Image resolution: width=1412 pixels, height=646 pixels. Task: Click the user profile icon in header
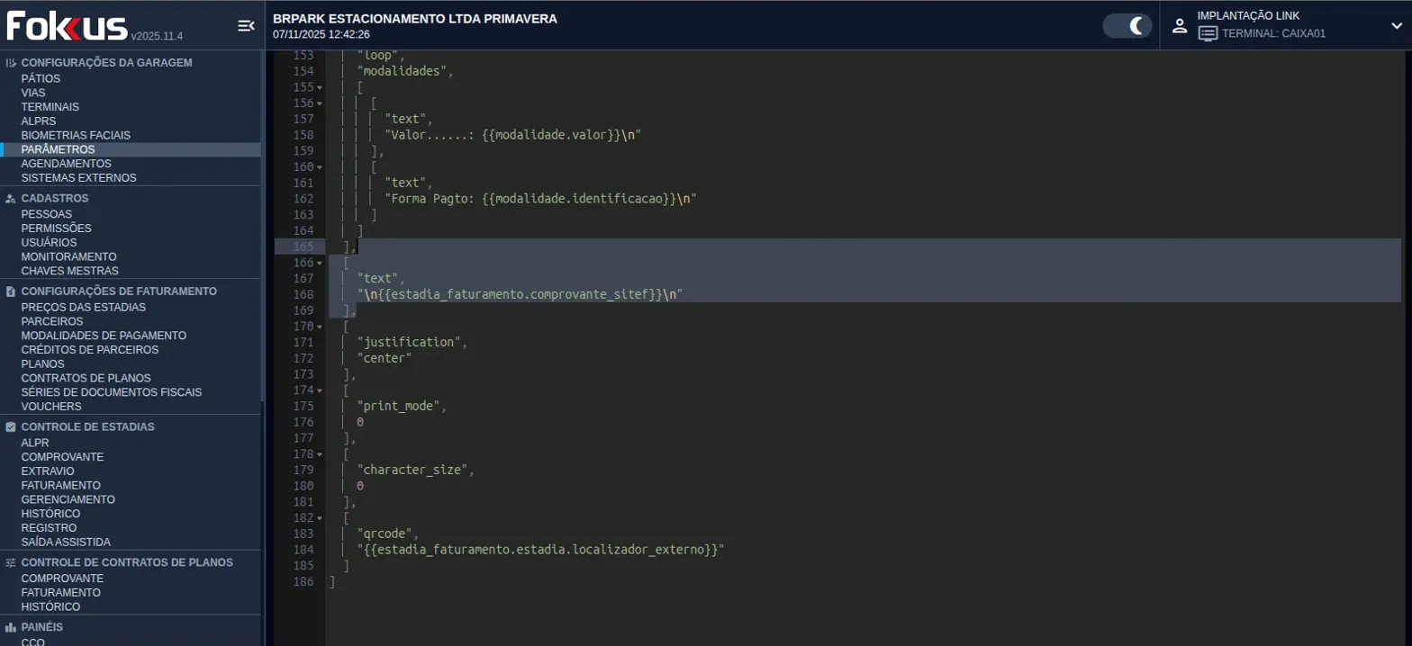1180,26
